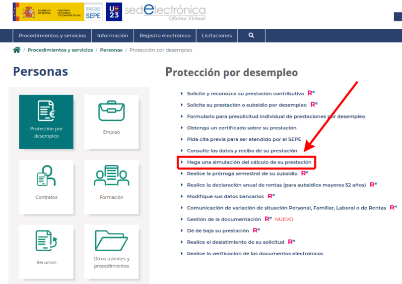
Task: Open Comunicación de variación de situación Personal link
Action: pos(286,208)
